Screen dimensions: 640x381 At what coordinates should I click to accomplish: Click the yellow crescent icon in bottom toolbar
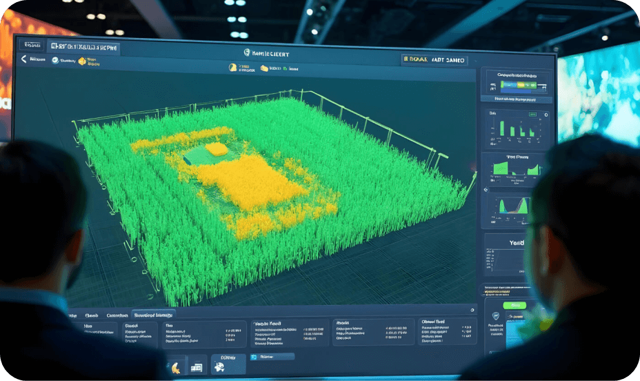click(175, 368)
